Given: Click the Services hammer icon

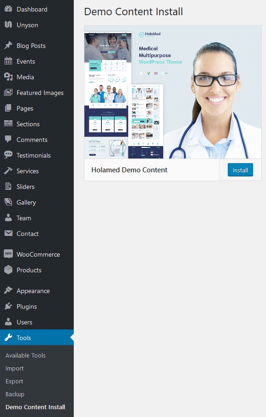Looking at the screenshot, I should (8, 171).
